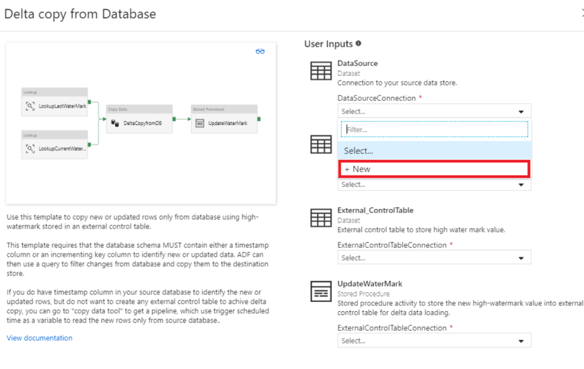Click the partially hidden second dataset icon
The width and height of the screenshot is (584, 369).
tap(321, 144)
